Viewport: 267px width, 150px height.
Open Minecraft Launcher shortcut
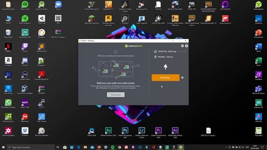click(92, 20)
